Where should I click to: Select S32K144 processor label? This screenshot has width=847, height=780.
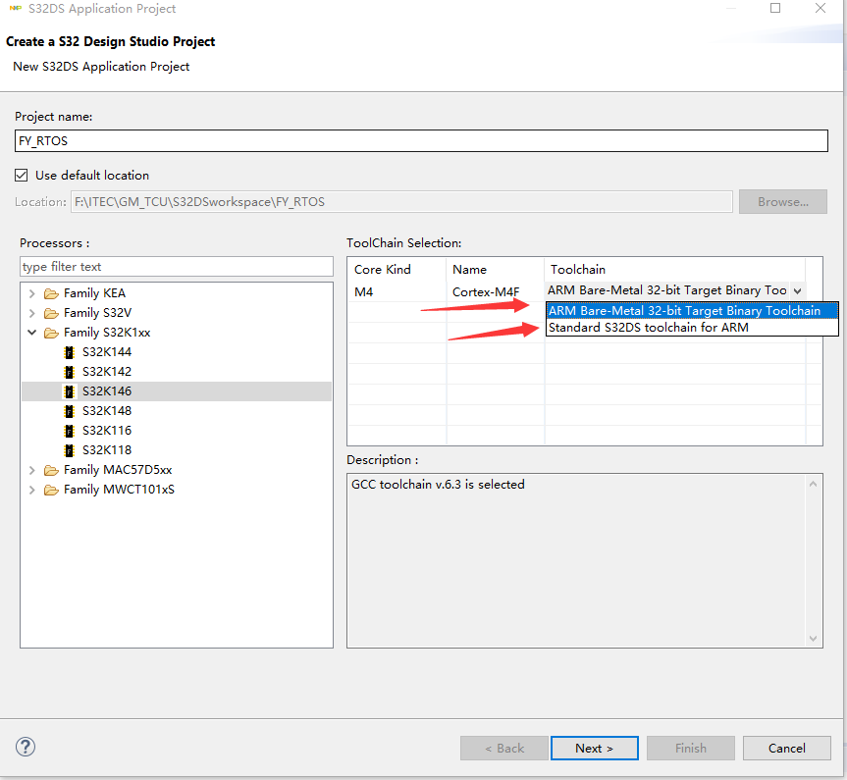tap(107, 352)
